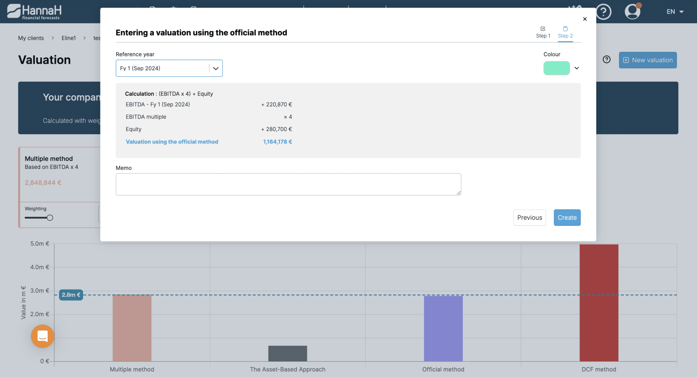The width and height of the screenshot is (697, 377).
Task: Click the Step 2 clipboard icon
Action: pos(565,29)
